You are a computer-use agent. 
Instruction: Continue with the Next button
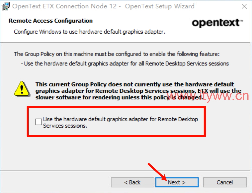click(x=177, y=182)
